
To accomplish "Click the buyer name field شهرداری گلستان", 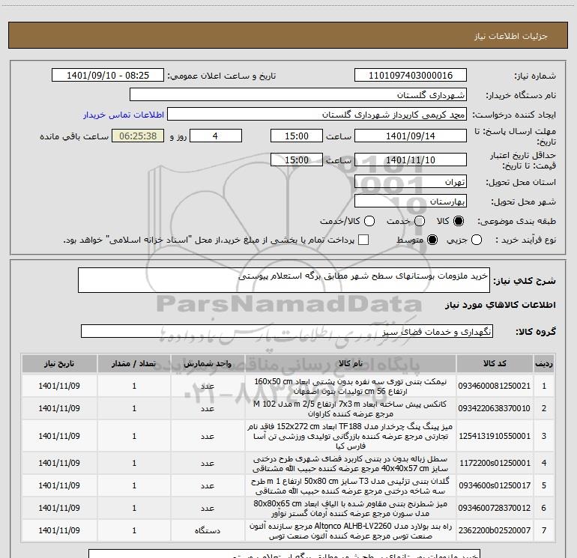I will click(298, 94).
